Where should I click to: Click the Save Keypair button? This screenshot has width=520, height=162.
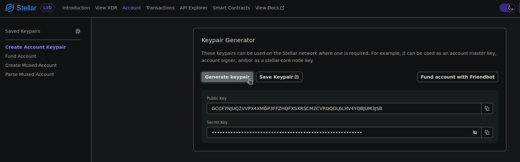click(279, 77)
